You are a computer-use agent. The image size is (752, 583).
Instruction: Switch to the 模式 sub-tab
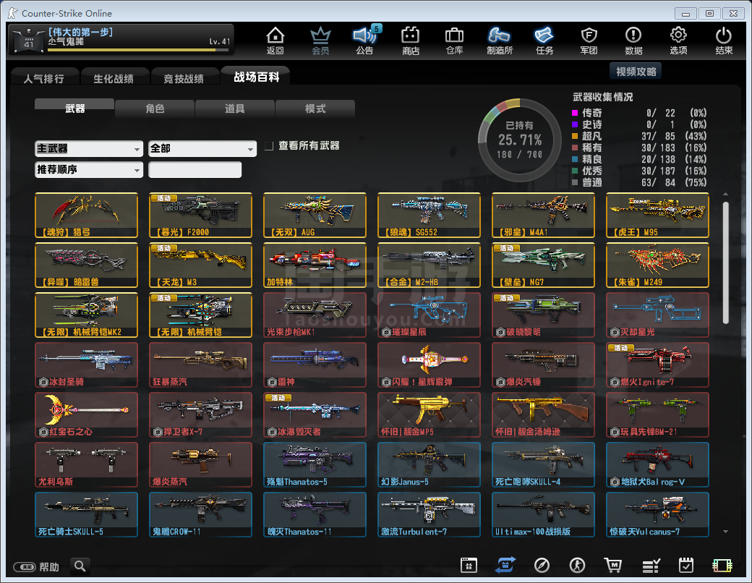point(315,108)
